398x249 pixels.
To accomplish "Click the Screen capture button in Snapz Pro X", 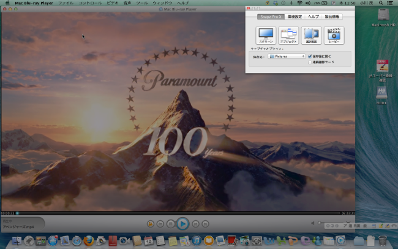I will pyautogui.click(x=266, y=36).
